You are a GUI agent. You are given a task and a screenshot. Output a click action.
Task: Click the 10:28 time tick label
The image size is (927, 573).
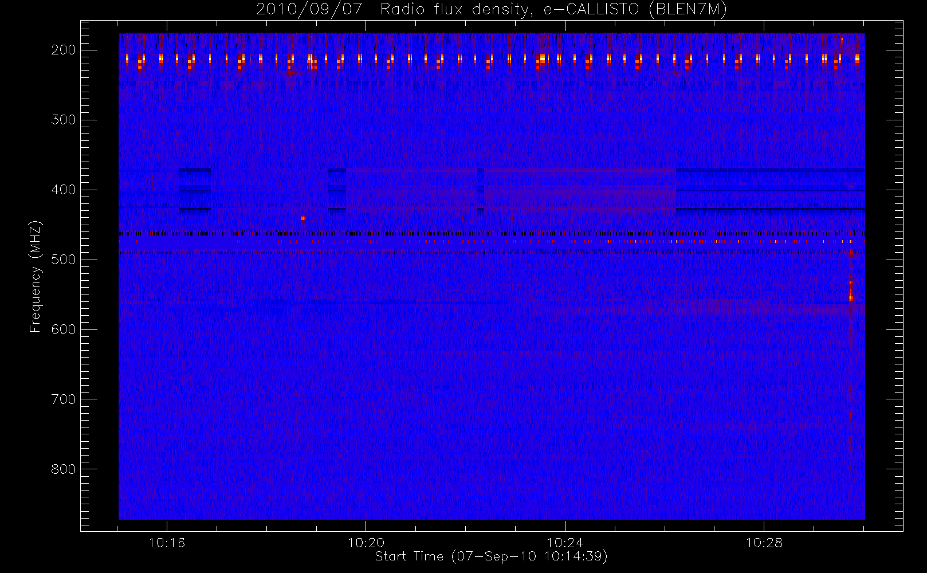[764, 543]
